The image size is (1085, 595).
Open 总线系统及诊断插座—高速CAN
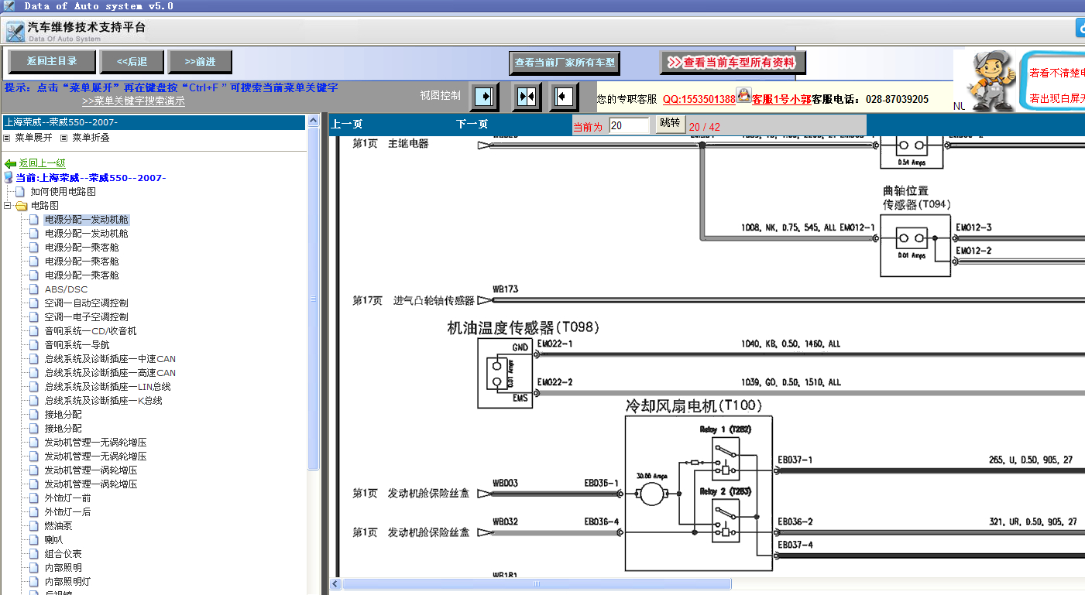tap(110, 373)
